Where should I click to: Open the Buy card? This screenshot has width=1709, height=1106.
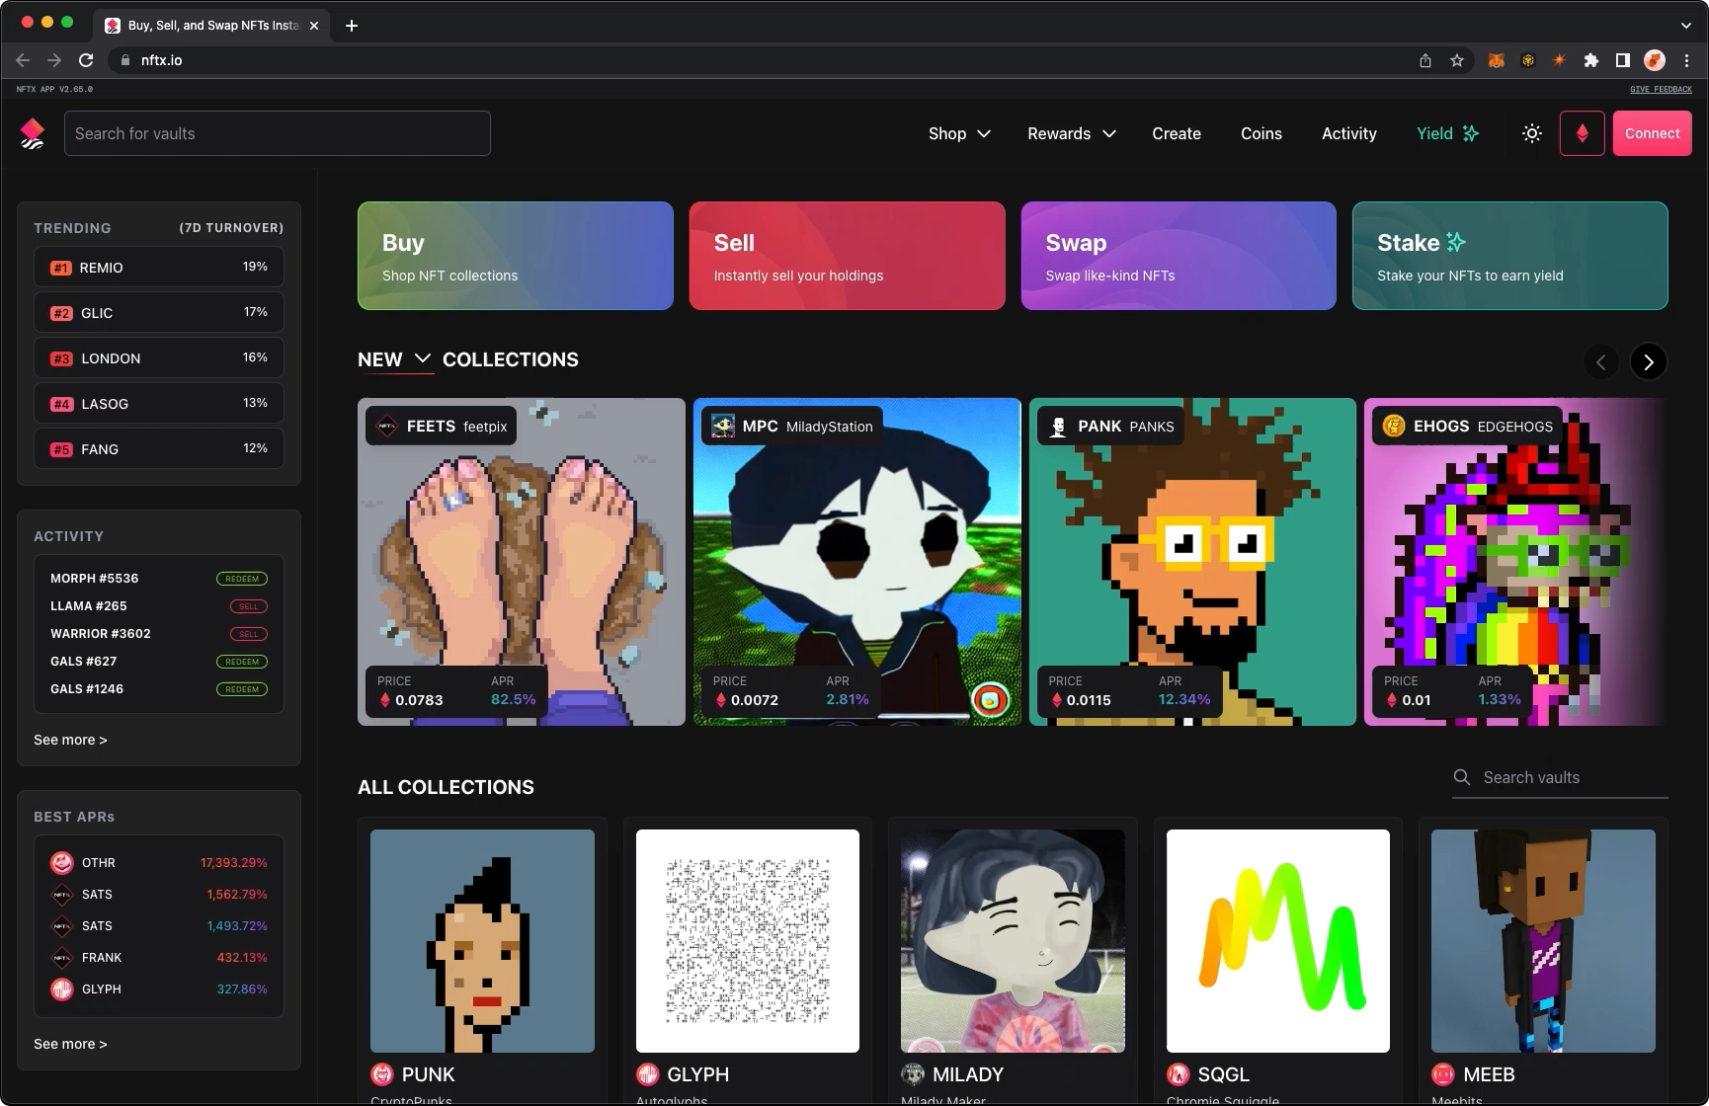[x=516, y=256]
